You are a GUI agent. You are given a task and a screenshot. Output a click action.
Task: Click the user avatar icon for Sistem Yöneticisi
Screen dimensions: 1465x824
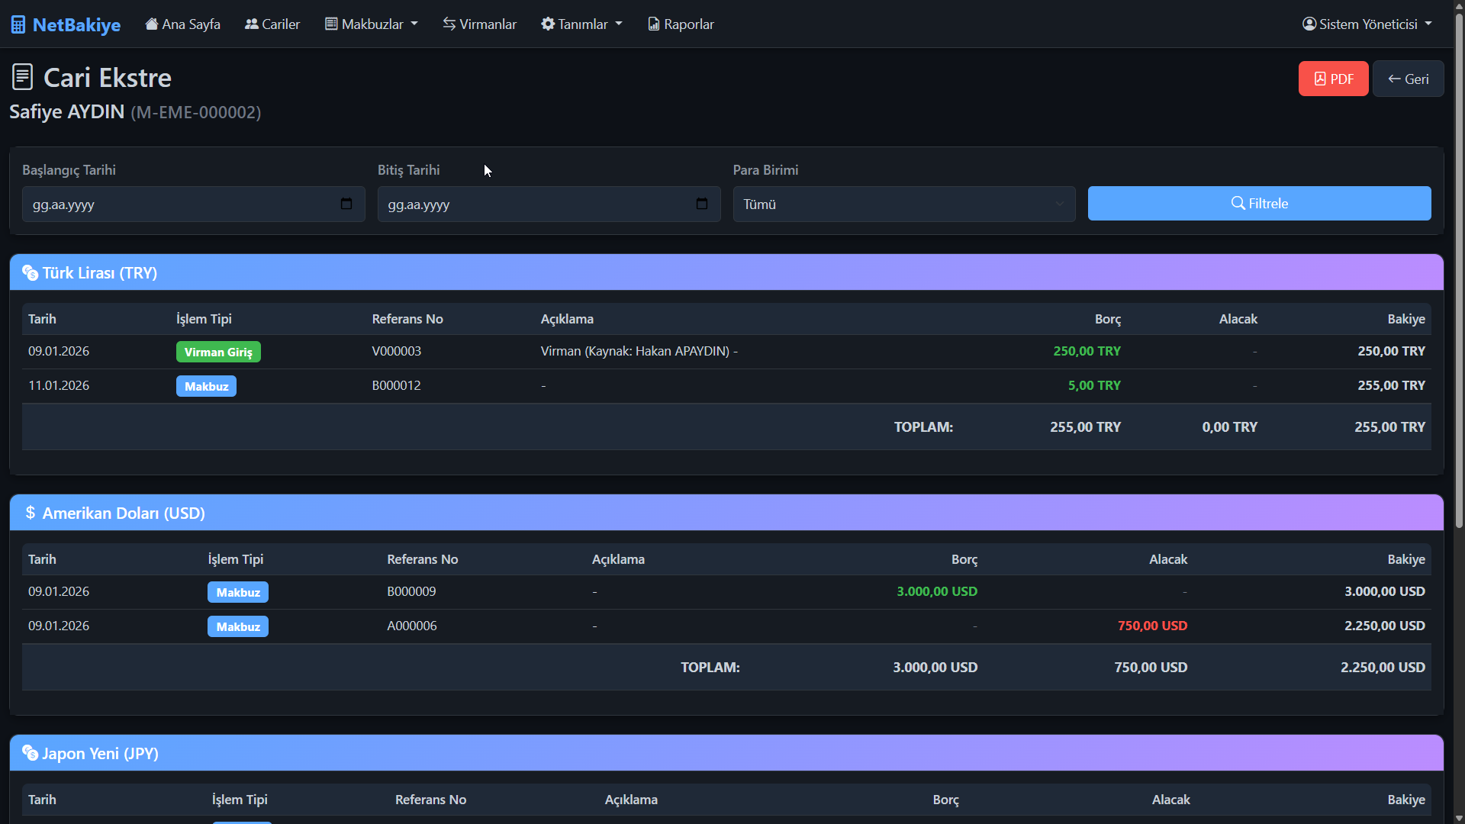click(x=1309, y=24)
